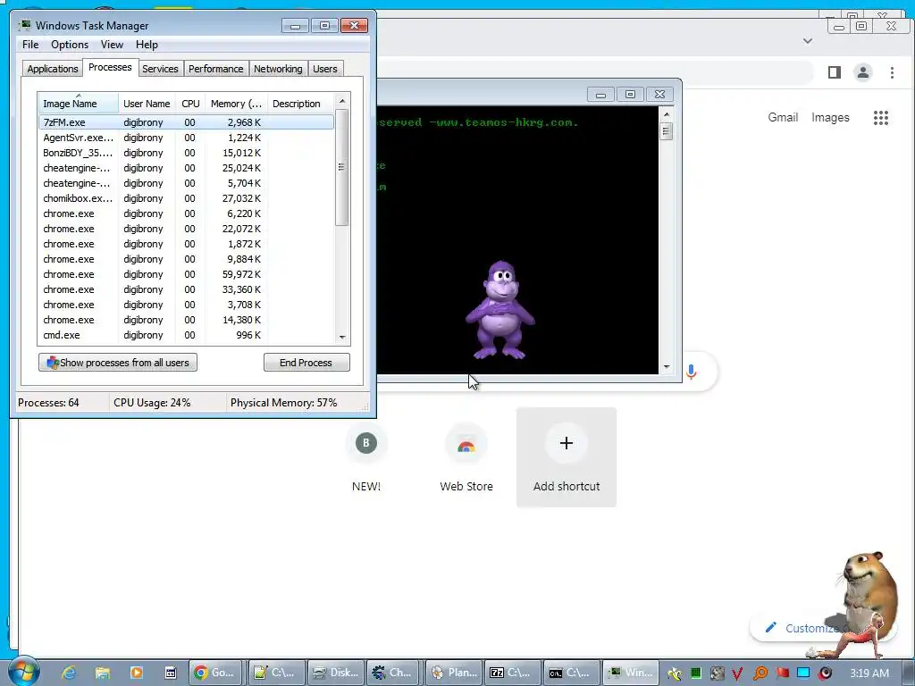The width and height of the screenshot is (915, 686).
Task: Switch to the 7-Zip taskbar button
Action: [513, 673]
